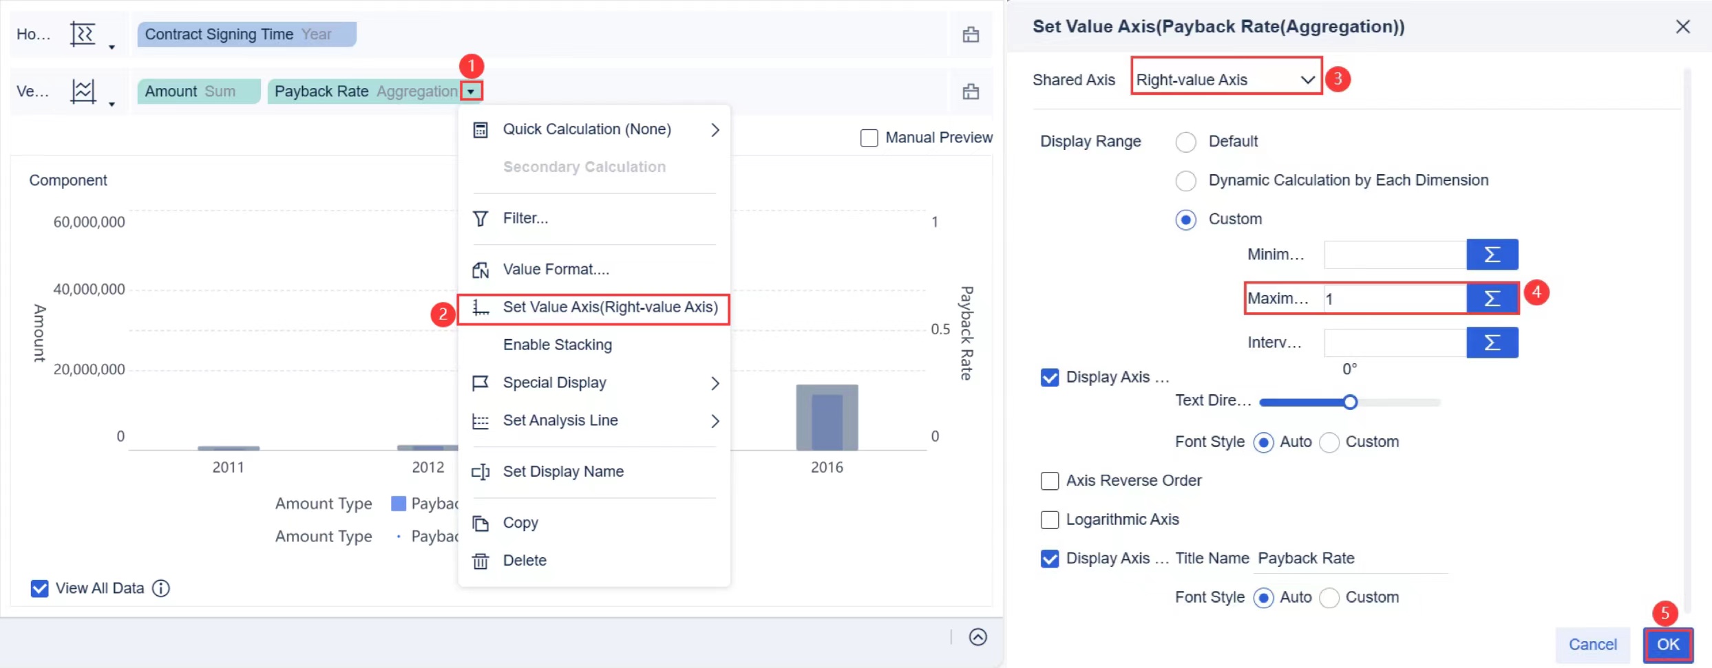The height and width of the screenshot is (668, 1712).
Task: Click the View All Data info icon
Action: tap(161, 588)
